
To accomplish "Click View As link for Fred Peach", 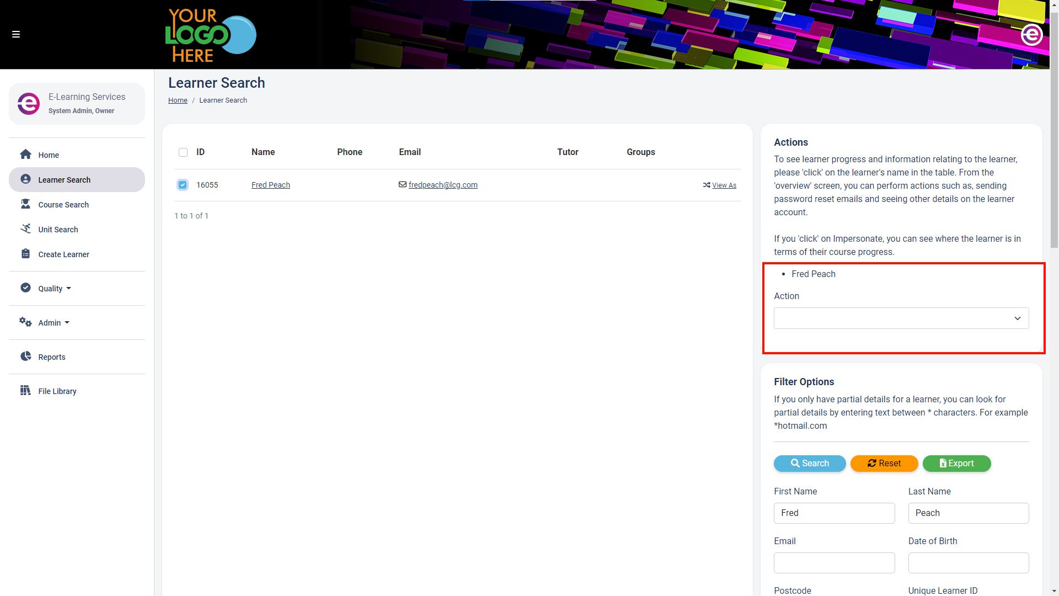I will tap(724, 185).
